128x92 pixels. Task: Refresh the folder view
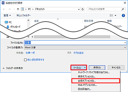82,9
